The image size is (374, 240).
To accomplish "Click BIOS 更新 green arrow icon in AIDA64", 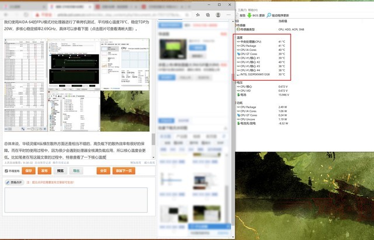I will [250, 15].
